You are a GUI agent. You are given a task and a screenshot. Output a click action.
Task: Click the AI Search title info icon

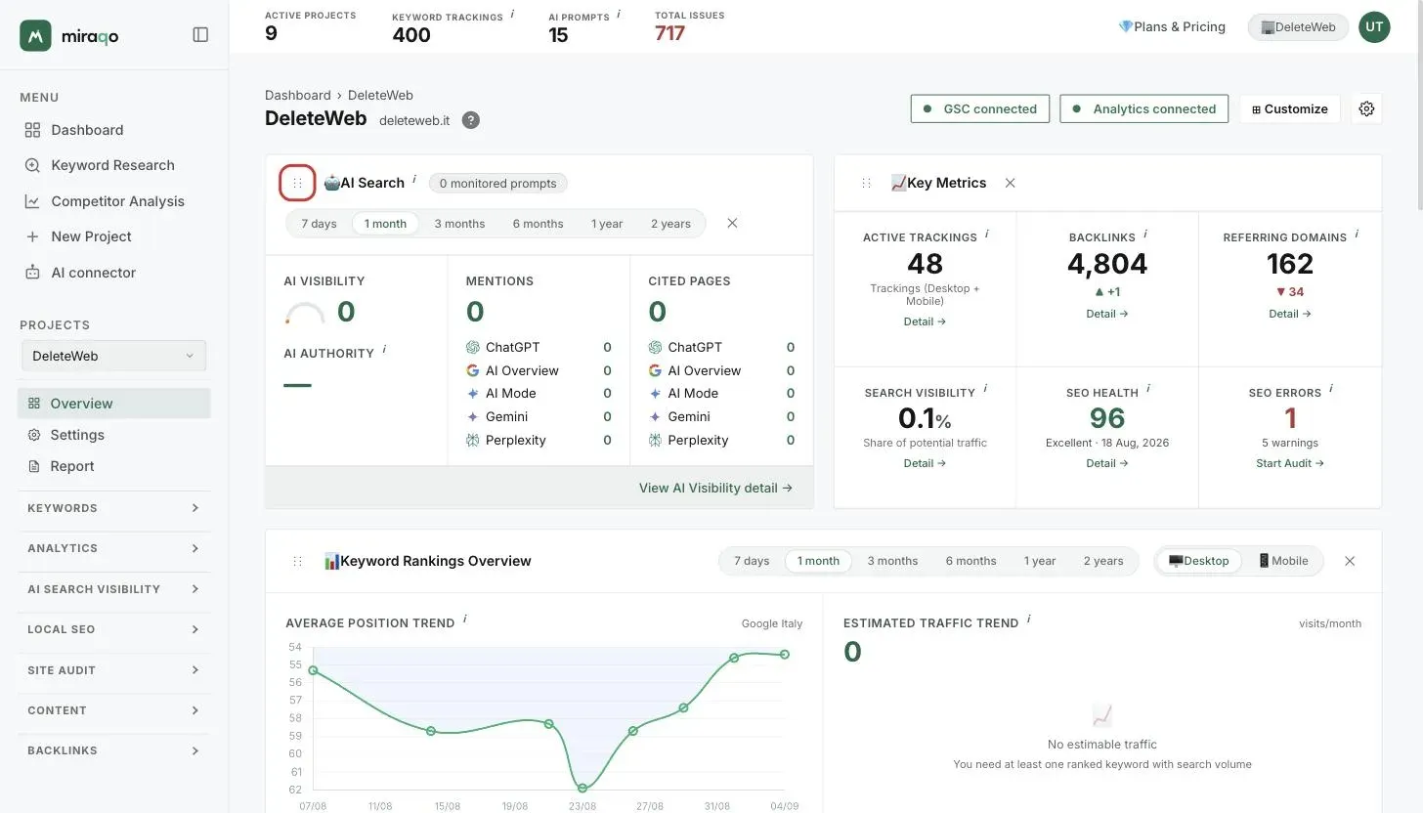point(414,180)
